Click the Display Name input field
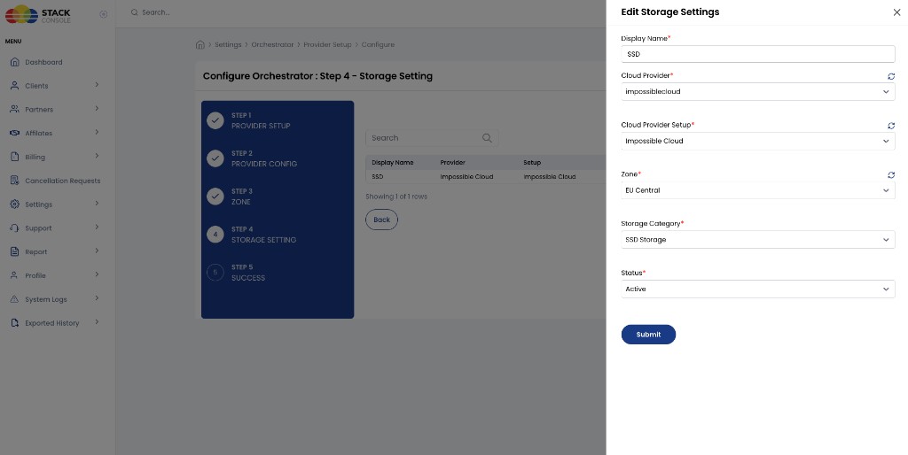The image size is (908, 455). point(758,54)
